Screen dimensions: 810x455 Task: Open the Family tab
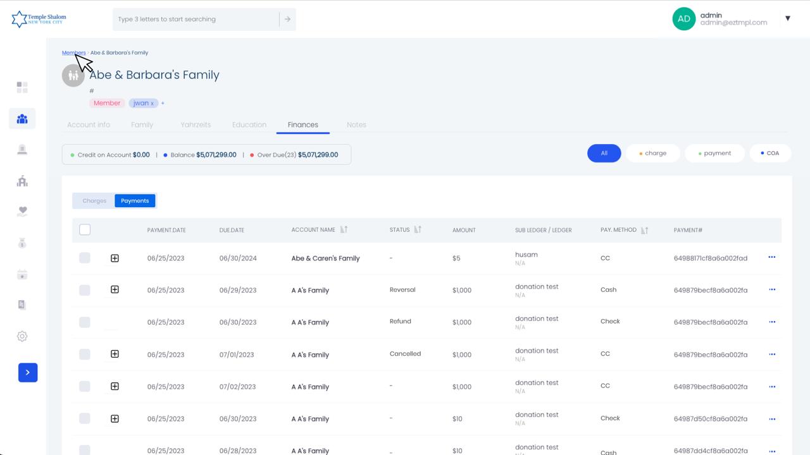coord(142,124)
